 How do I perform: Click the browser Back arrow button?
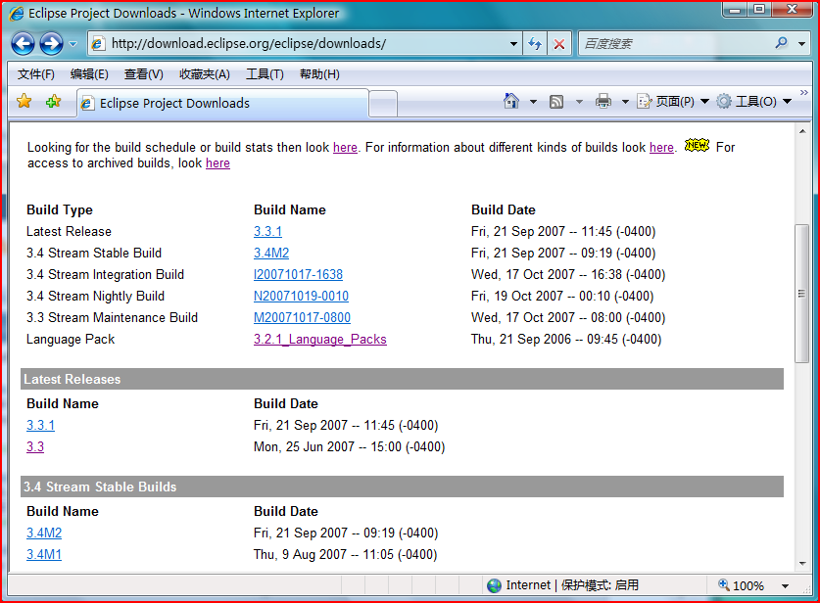coord(23,44)
